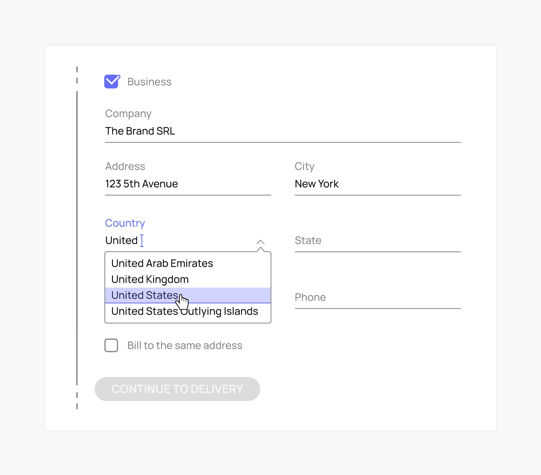
Task: Pick United States Outlying Islands entry
Action: pyautogui.click(x=185, y=311)
